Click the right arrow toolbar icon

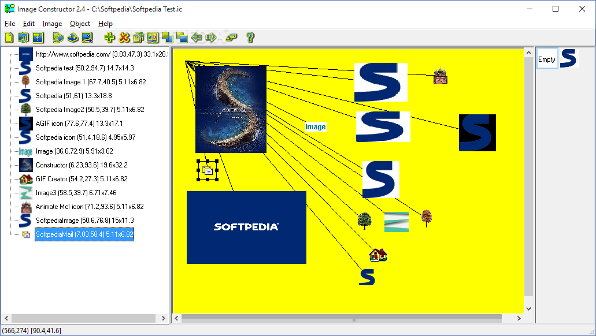pyautogui.click(x=211, y=37)
